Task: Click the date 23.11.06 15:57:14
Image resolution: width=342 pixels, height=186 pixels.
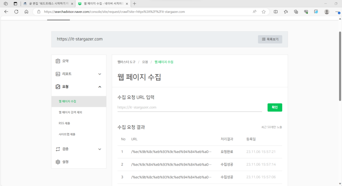Action: [x=261, y=164]
